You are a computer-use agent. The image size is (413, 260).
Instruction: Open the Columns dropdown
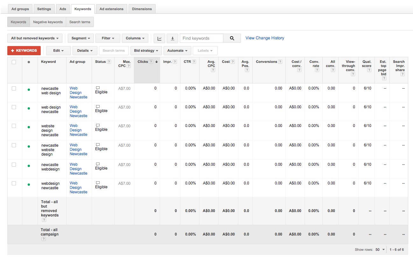coord(135,38)
